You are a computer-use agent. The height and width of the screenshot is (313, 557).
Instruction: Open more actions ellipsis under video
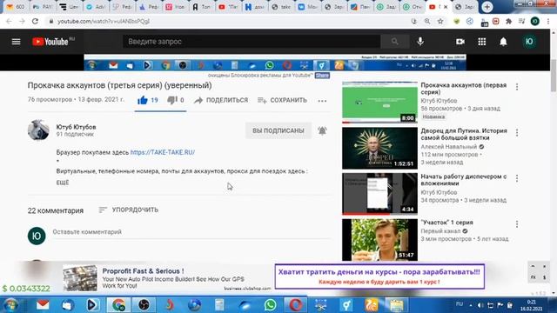point(322,101)
